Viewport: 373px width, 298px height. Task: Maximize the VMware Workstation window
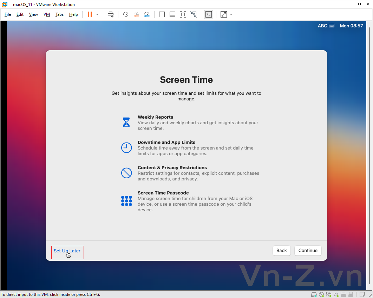[x=359, y=4]
